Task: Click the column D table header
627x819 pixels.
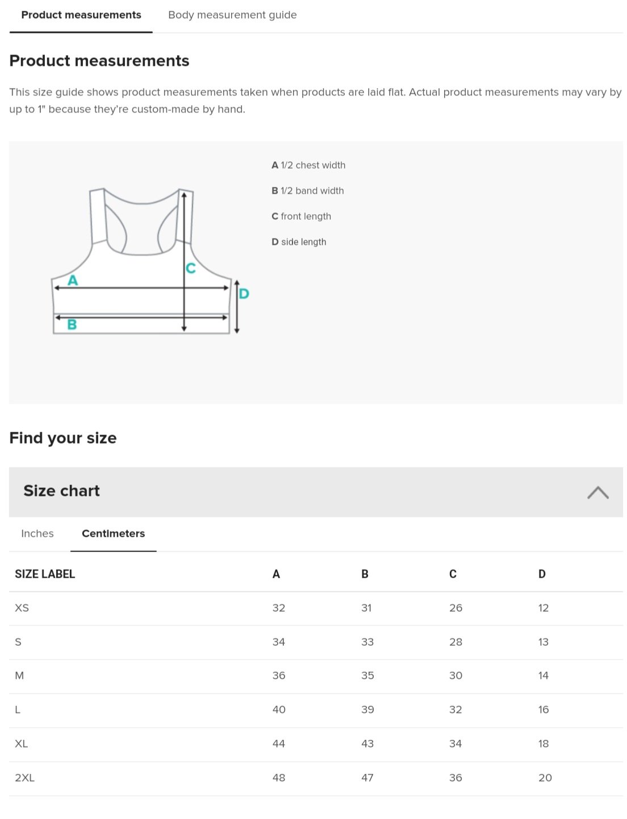Action: [x=542, y=574]
